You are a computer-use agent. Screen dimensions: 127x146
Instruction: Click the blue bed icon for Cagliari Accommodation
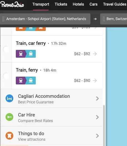click(9, 98)
